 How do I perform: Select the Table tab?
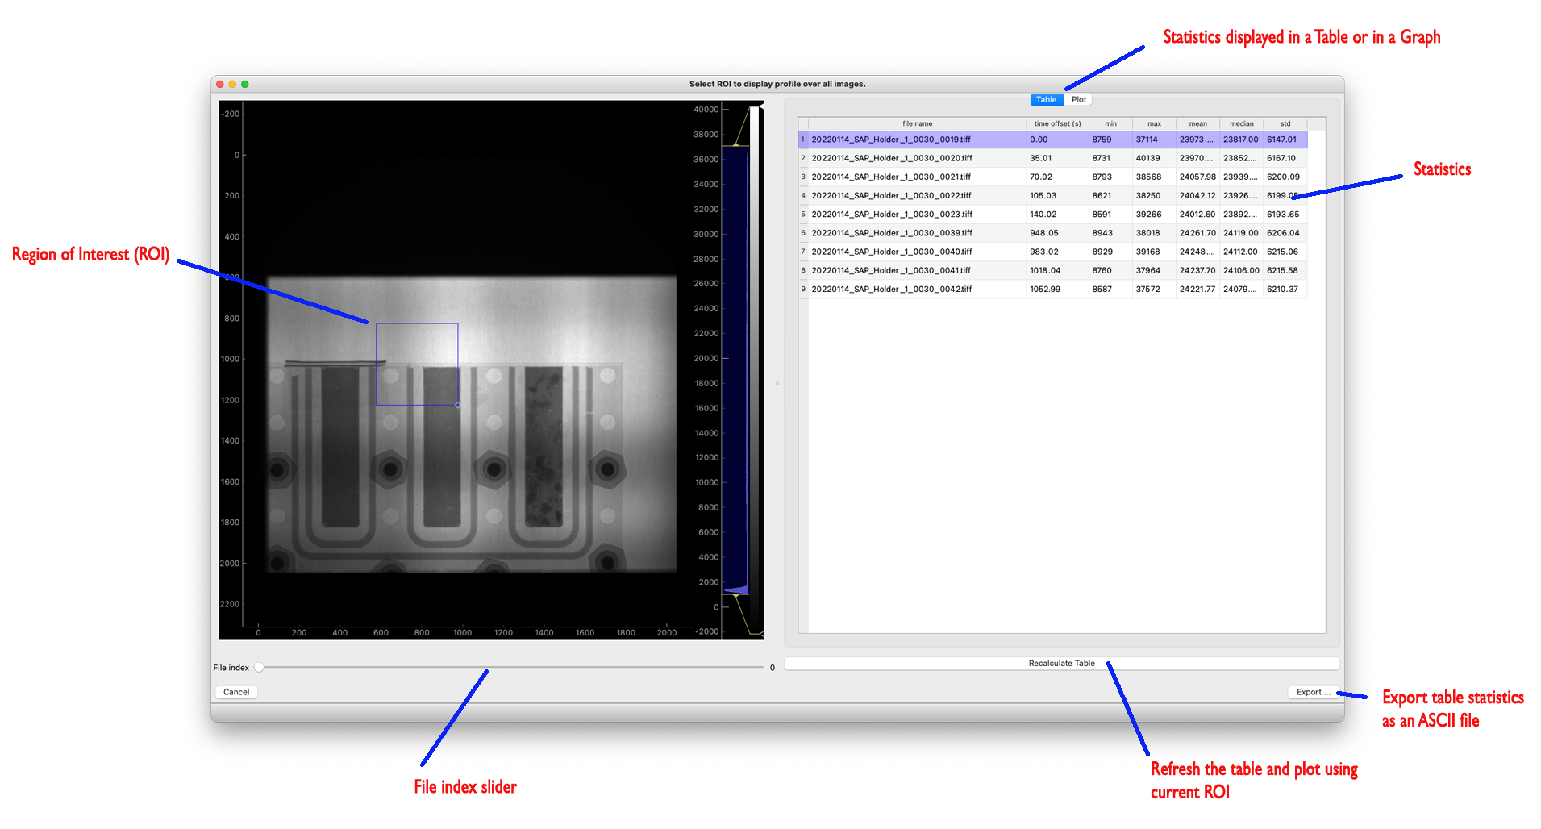coord(1046,100)
